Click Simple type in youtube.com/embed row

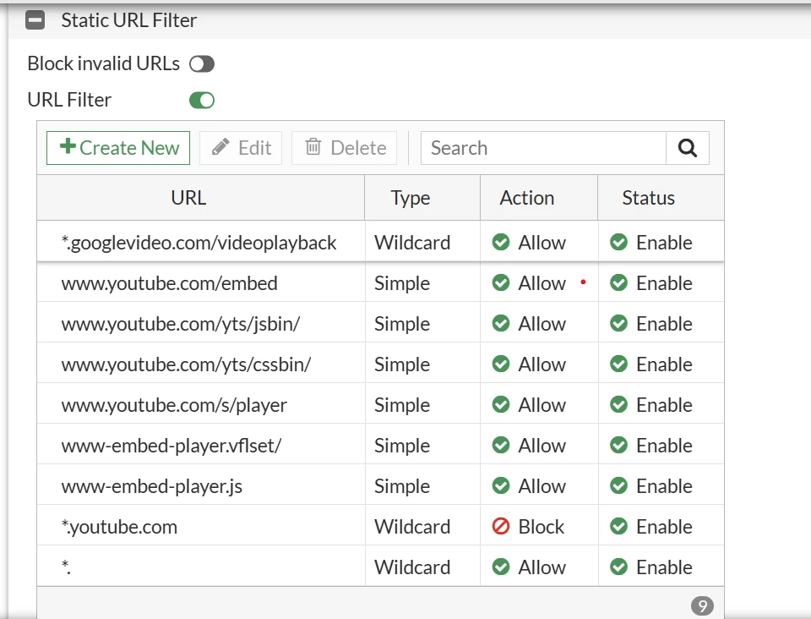402,283
